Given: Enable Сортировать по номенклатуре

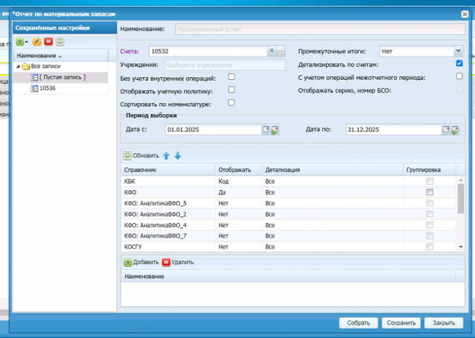Looking at the screenshot, I should coord(232,103).
